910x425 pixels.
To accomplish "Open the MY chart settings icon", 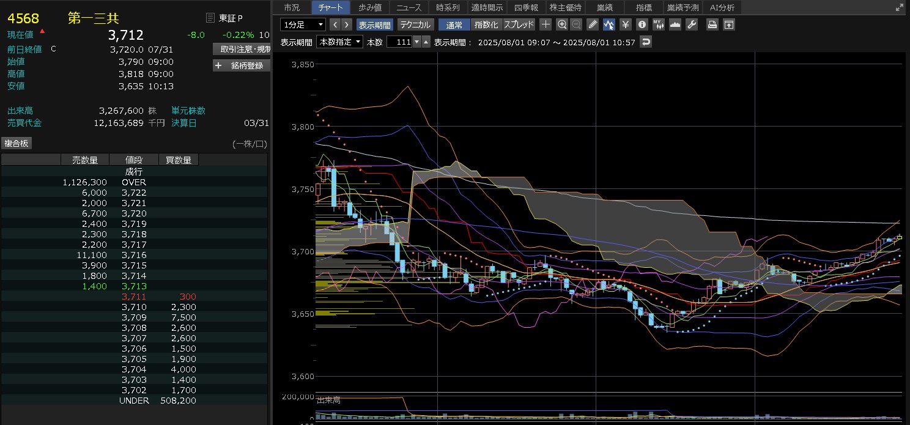I will coord(659,24).
